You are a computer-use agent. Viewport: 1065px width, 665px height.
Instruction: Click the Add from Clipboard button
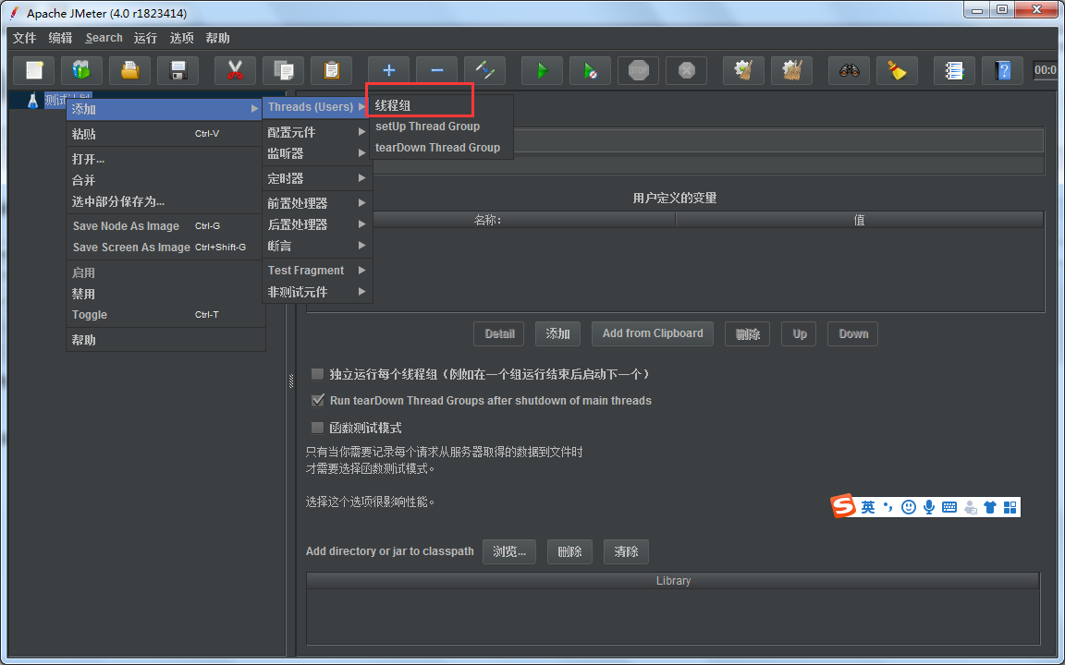(x=653, y=333)
